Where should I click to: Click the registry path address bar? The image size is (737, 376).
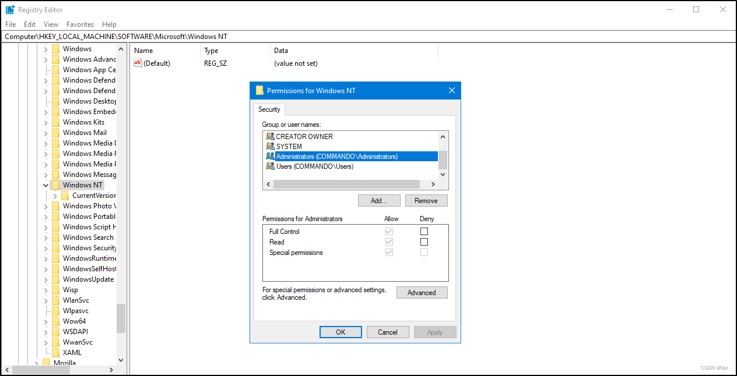(368, 36)
